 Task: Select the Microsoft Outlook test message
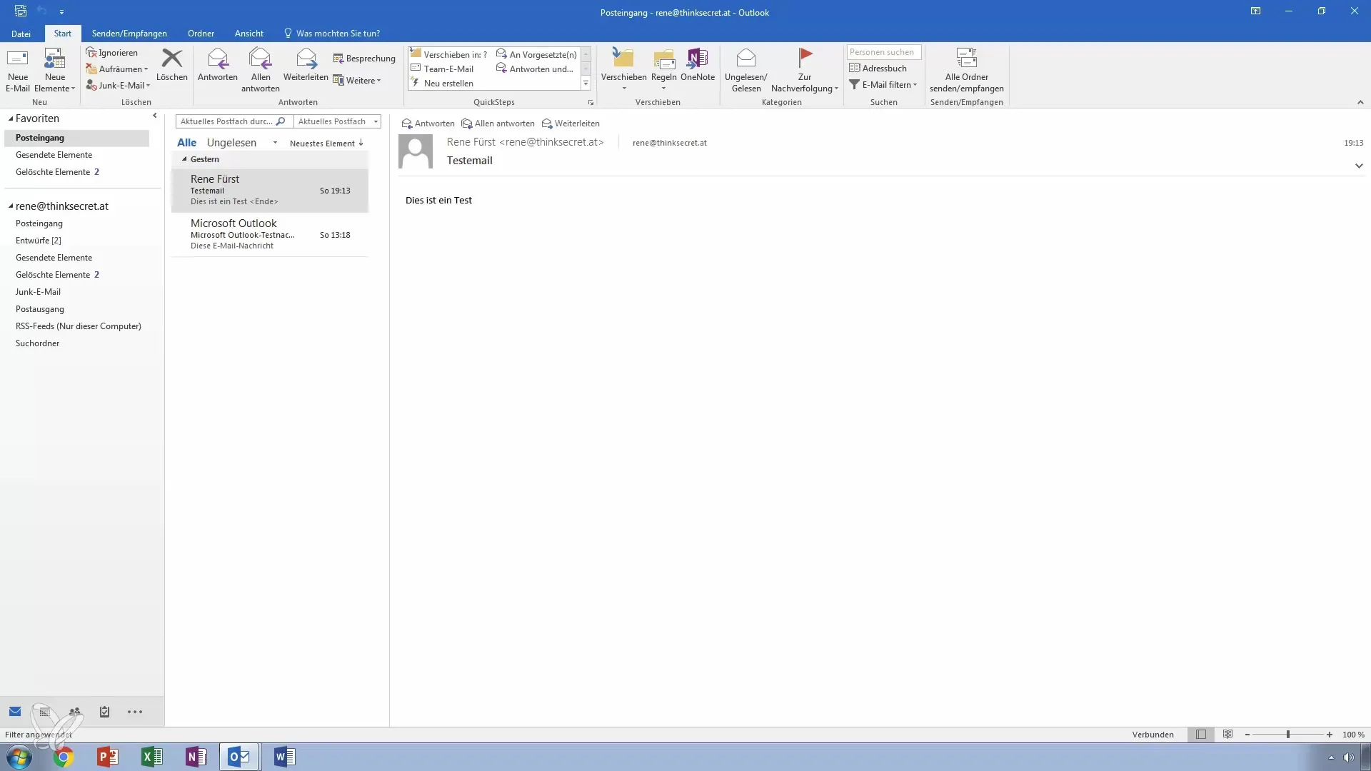pos(270,234)
